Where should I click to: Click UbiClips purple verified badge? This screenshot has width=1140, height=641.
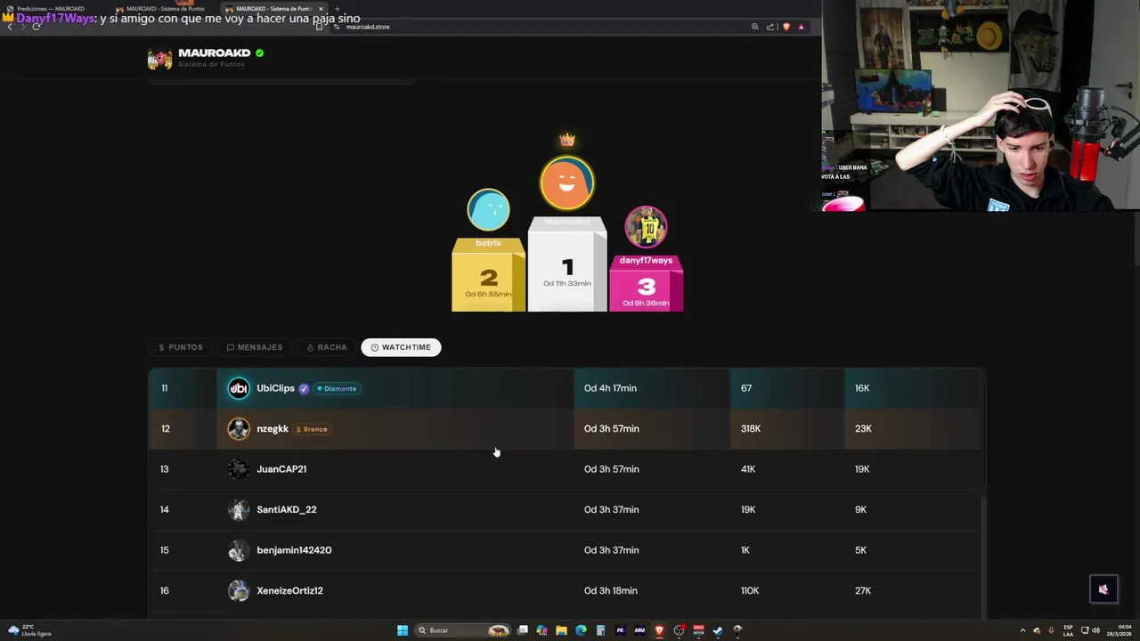coord(304,388)
